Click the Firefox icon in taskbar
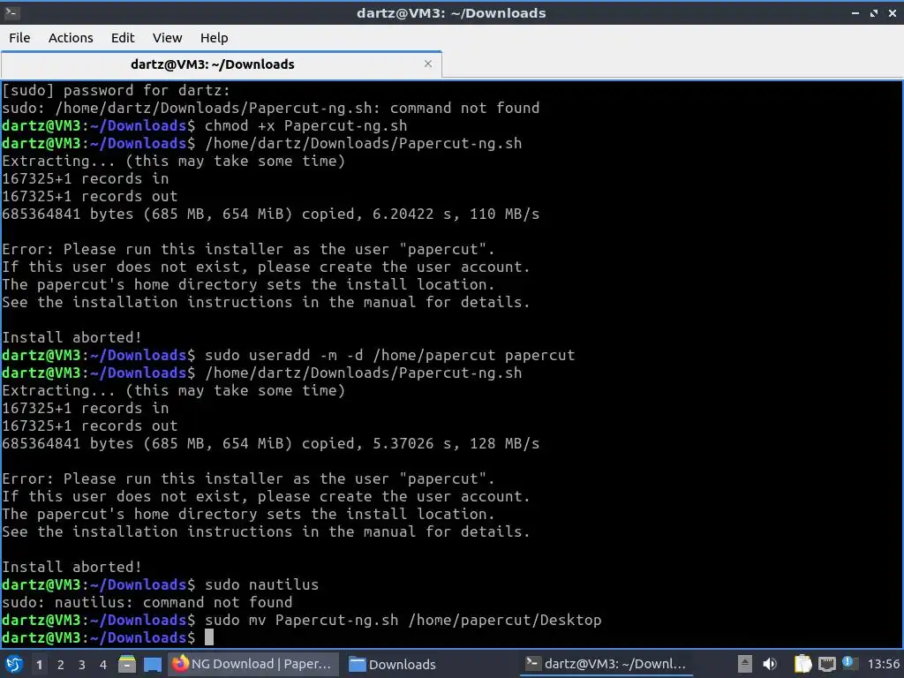Image resolution: width=904 pixels, height=678 pixels. tap(180, 664)
